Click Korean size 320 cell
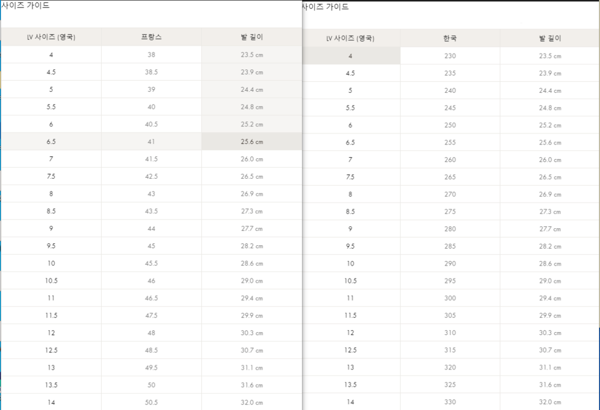The width and height of the screenshot is (600, 410). coord(450,368)
